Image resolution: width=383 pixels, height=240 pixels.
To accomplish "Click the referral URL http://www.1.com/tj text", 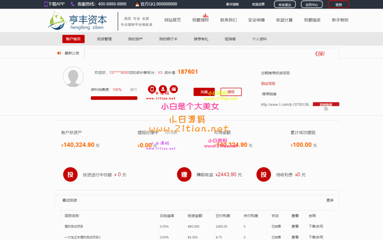I will click(286, 105).
